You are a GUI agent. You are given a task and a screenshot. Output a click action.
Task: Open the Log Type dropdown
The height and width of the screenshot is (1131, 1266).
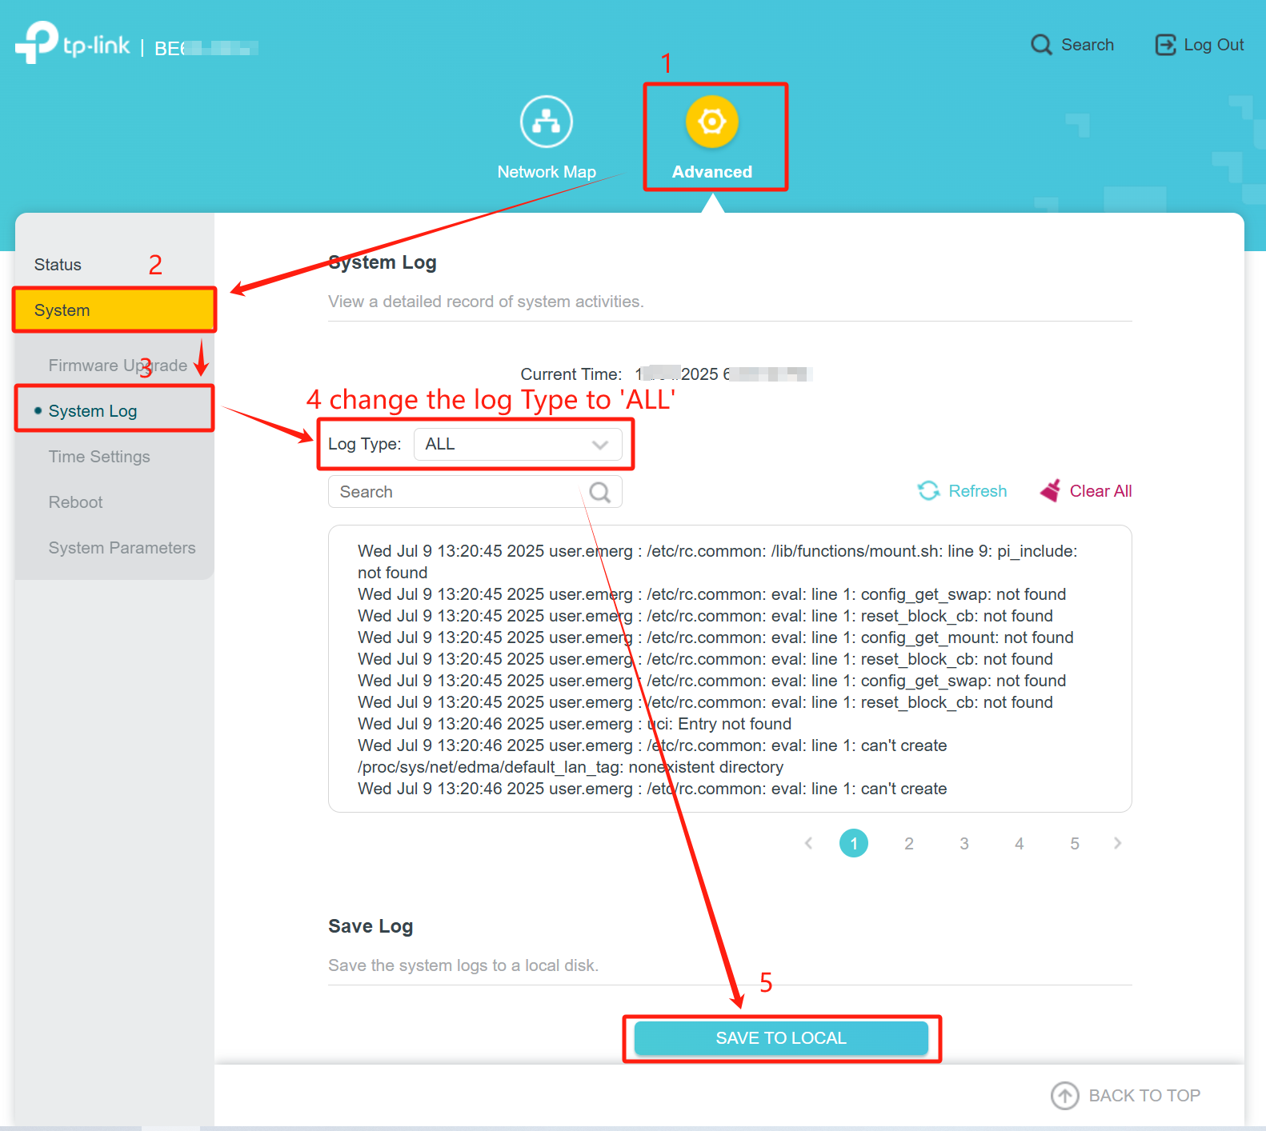coord(518,444)
